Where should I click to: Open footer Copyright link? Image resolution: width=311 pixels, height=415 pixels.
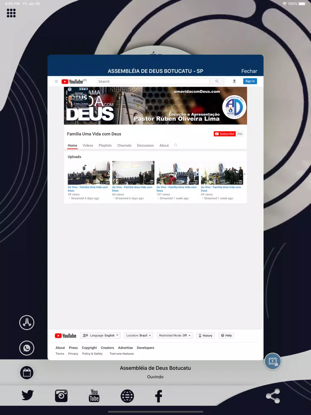(x=89, y=348)
